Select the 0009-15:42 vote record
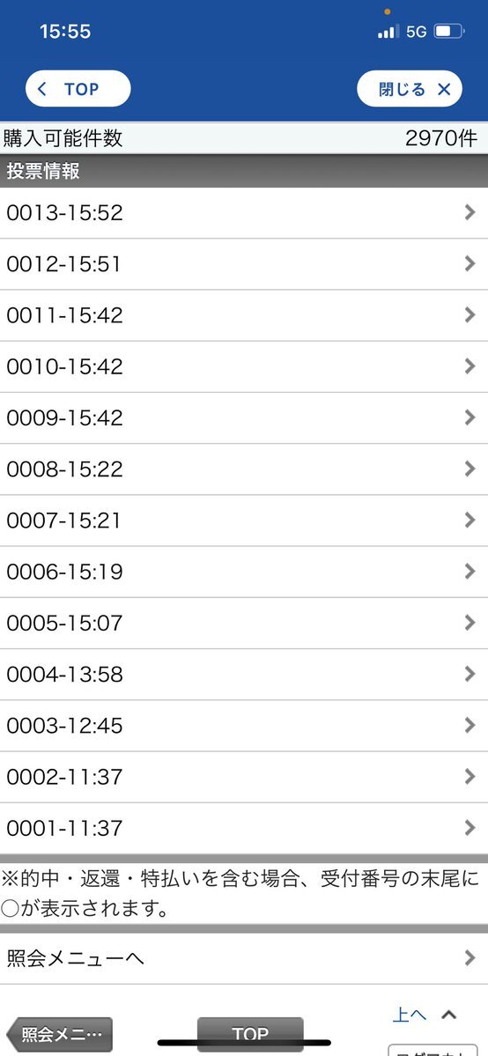The height and width of the screenshot is (1056, 488). (244, 417)
